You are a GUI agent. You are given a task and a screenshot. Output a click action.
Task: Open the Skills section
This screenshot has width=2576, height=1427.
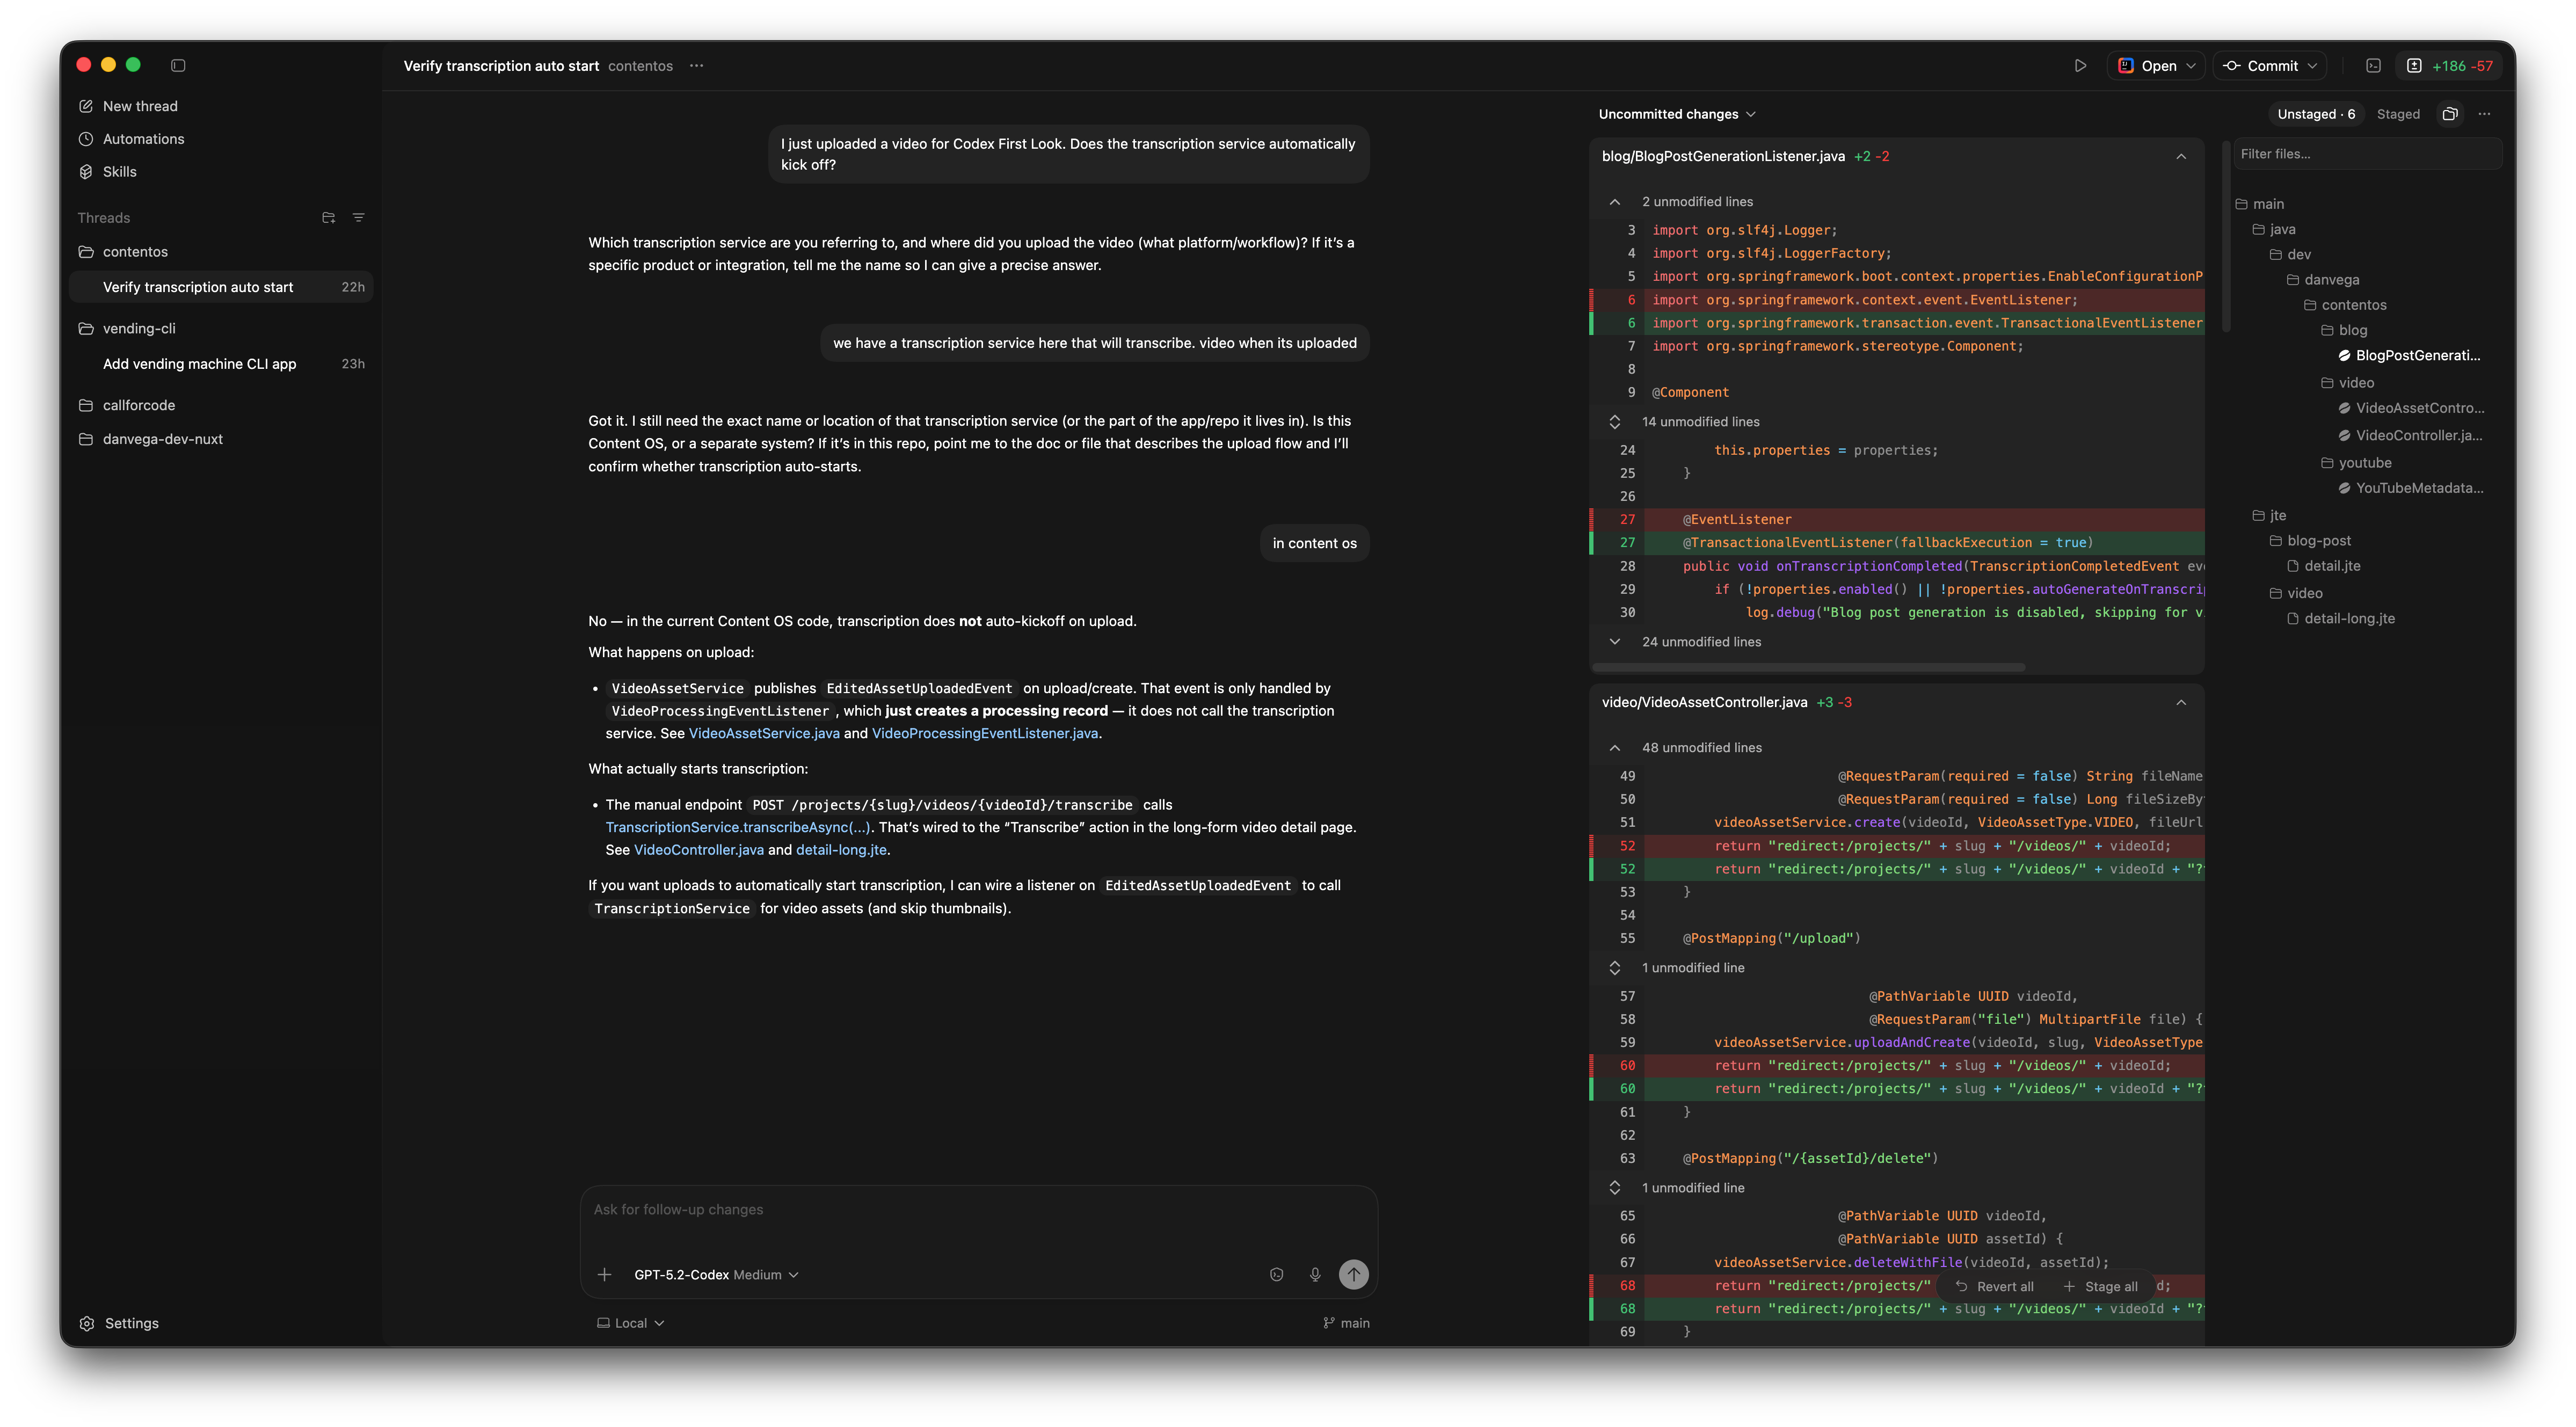pos(120,171)
